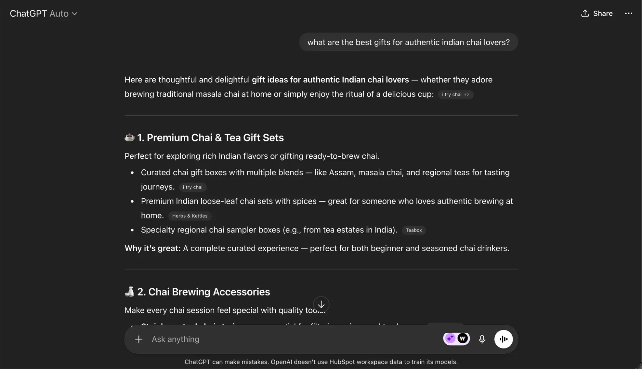Screen dimensions: 642x369
Task: Click the scroll-to-bottom arrow
Action: [x=321, y=304]
